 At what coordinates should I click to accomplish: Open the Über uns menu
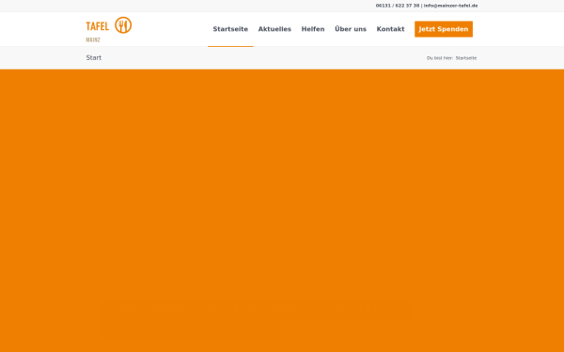point(351,29)
